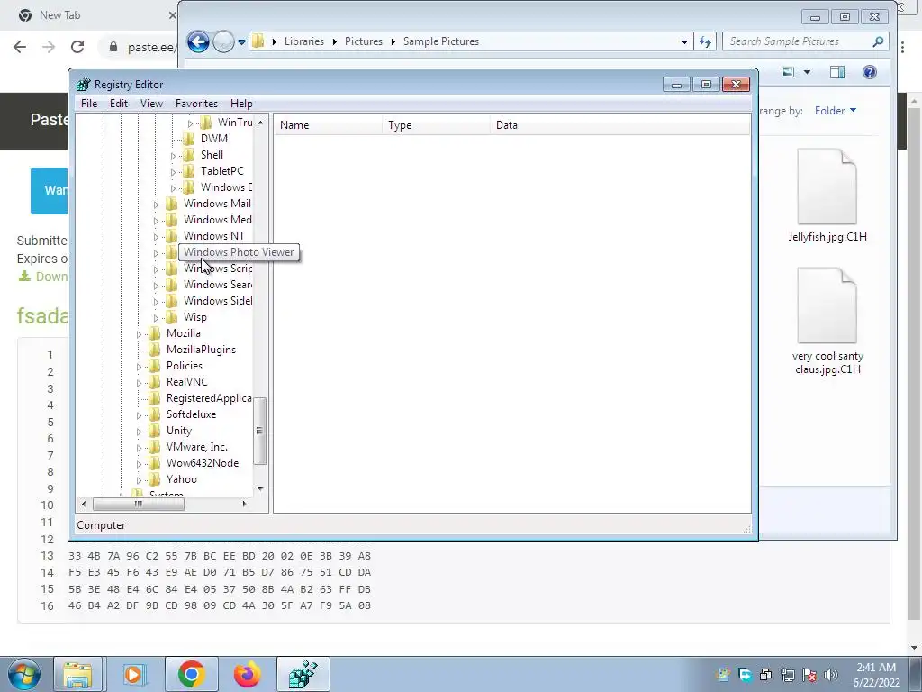Click the Pictures breadcrumb in Explorer

pos(364,41)
